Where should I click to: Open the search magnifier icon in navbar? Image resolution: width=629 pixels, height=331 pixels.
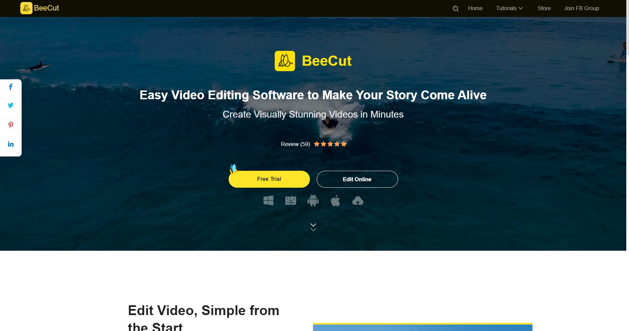click(456, 8)
